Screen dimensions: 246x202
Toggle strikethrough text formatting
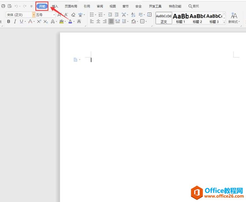[30, 22]
